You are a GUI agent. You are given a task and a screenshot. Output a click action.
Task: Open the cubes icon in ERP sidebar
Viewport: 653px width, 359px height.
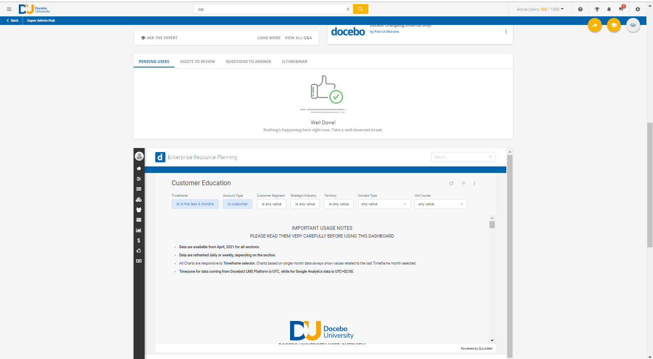coord(139,200)
